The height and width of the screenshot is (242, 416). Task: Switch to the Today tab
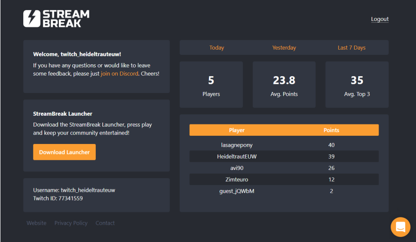[x=217, y=48]
